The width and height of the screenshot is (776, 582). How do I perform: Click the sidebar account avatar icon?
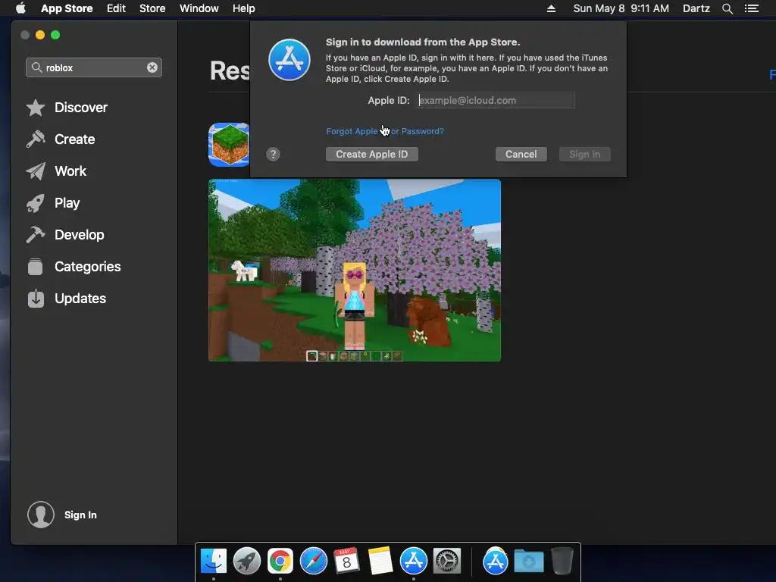point(41,515)
